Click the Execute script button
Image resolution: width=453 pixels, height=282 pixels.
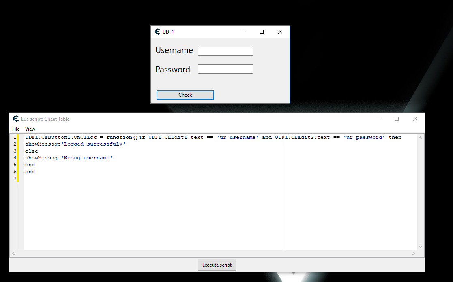[x=217, y=265]
